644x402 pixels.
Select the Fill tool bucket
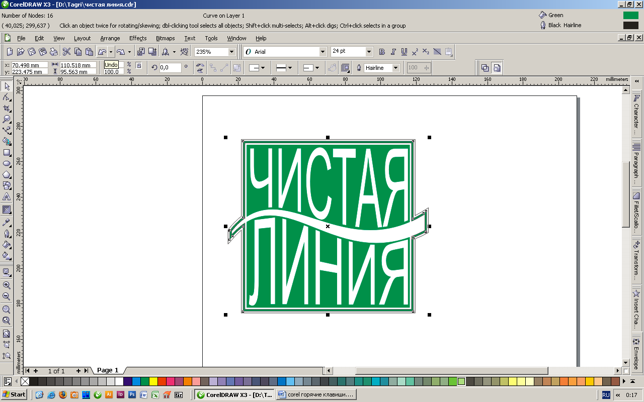7,244
